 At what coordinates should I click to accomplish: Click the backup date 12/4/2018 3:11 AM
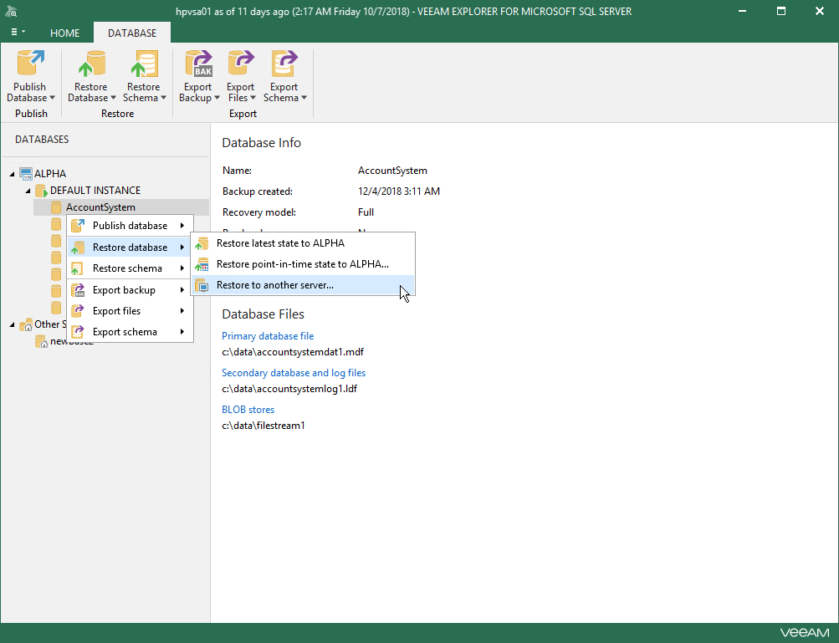coord(399,191)
